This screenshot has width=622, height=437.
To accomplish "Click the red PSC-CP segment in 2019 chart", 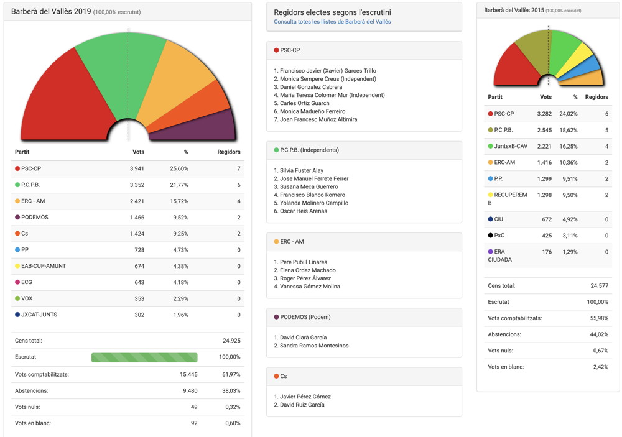I will point(59,99).
